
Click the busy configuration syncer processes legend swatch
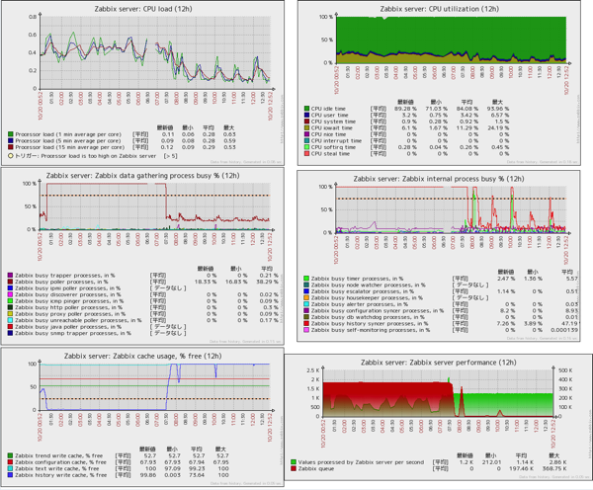(306, 310)
